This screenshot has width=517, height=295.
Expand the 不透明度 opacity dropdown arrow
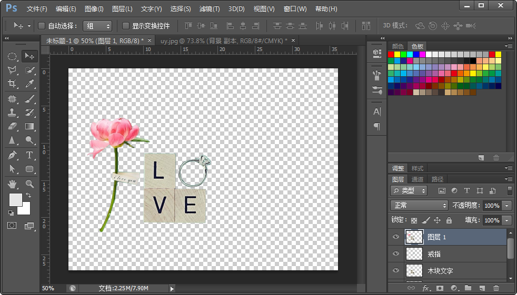[x=507, y=206]
